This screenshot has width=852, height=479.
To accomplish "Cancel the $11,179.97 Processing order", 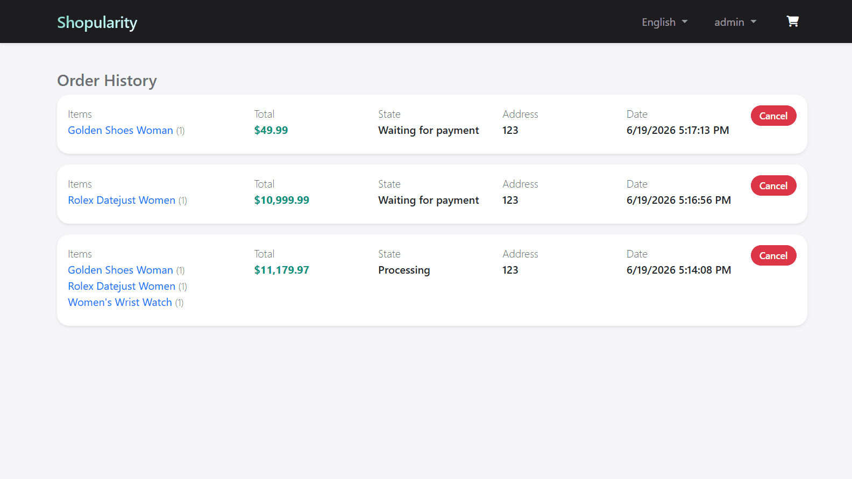I will coord(773,255).
